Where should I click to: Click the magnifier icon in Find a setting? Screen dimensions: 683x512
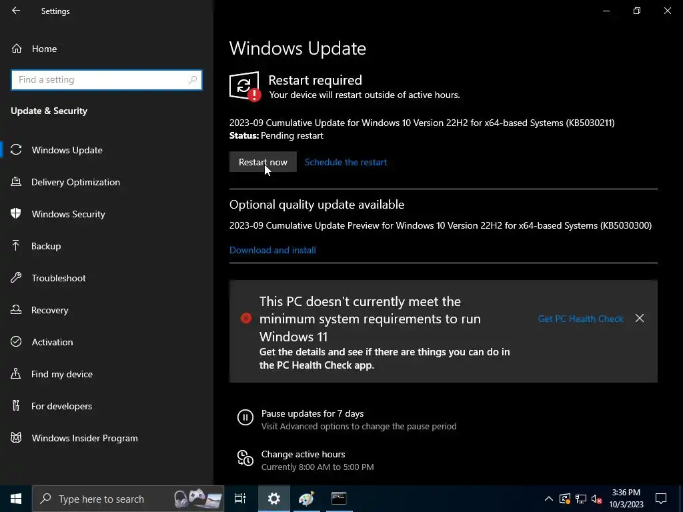[x=193, y=80]
